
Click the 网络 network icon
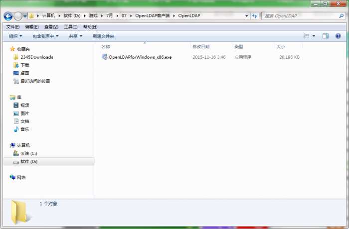tap(12, 177)
